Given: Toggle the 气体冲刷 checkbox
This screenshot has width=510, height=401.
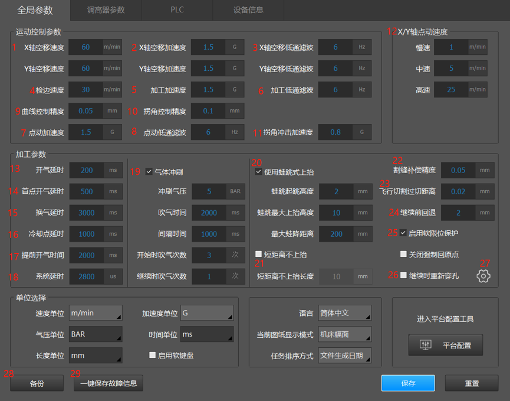Looking at the screenshot, I should (x=149, y=172).
